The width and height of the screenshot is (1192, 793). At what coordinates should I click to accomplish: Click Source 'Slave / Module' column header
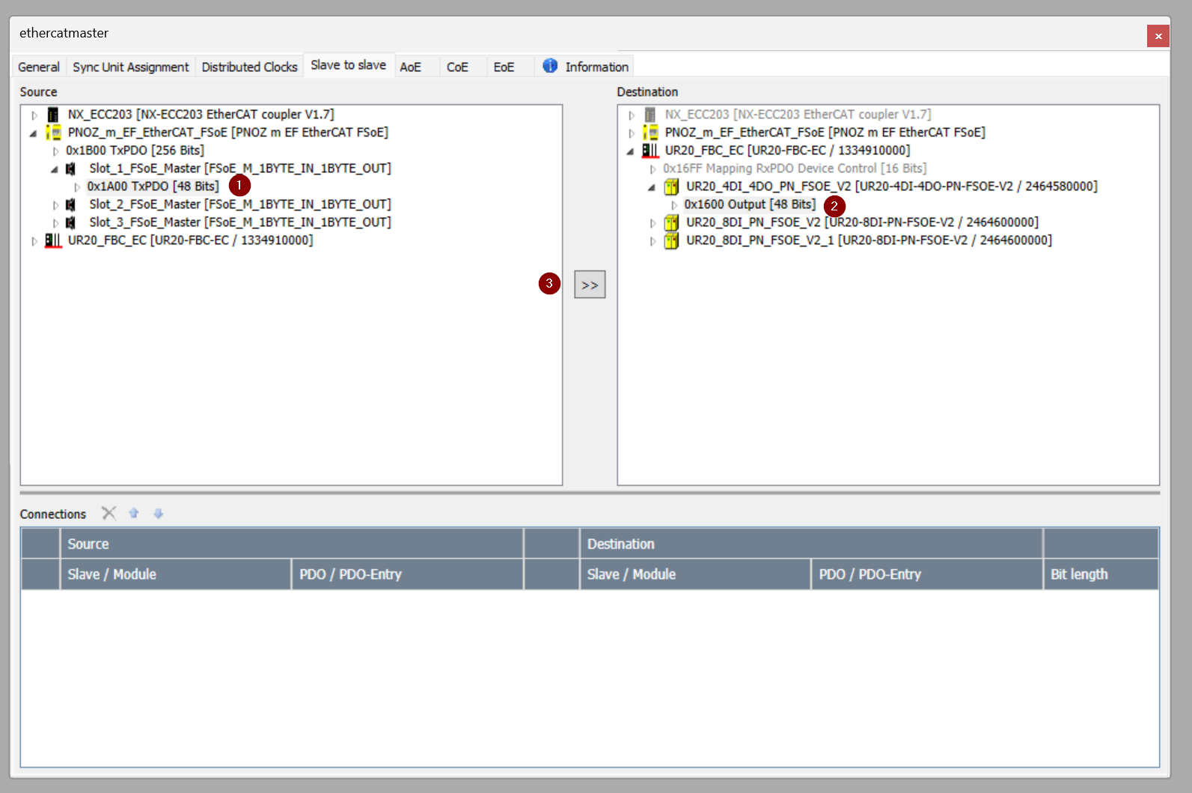[x=175, y=574]
